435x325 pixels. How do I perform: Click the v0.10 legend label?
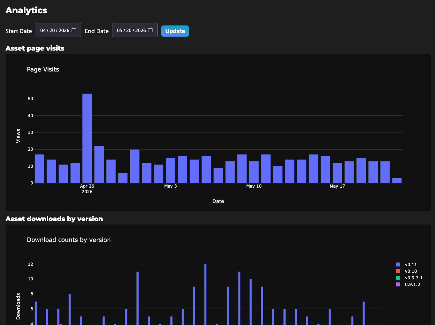tap(411, 271)
